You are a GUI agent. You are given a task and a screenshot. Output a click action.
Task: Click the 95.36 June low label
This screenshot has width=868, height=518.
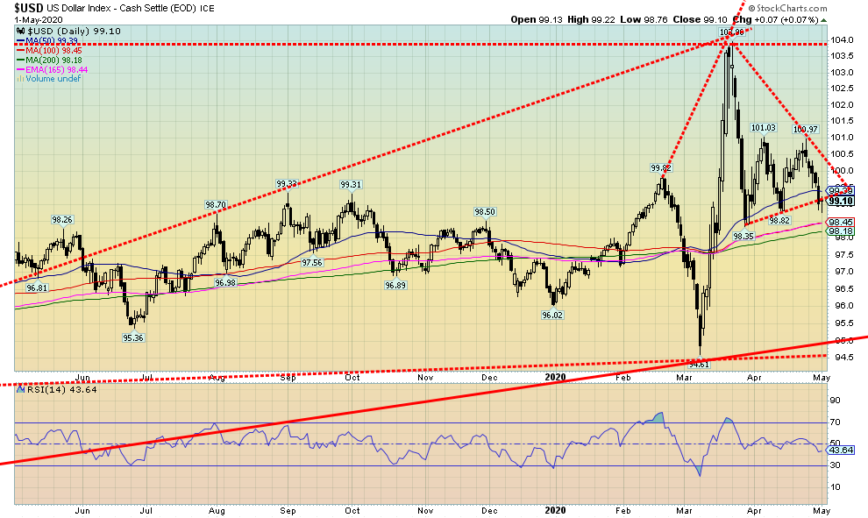point(132,337)
